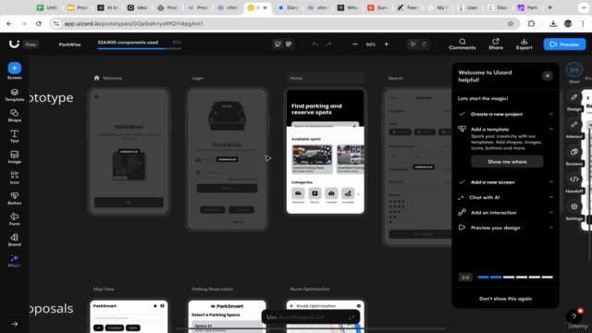Open Comments
This screenshot has height=333, width=592.
coord(462,44)
